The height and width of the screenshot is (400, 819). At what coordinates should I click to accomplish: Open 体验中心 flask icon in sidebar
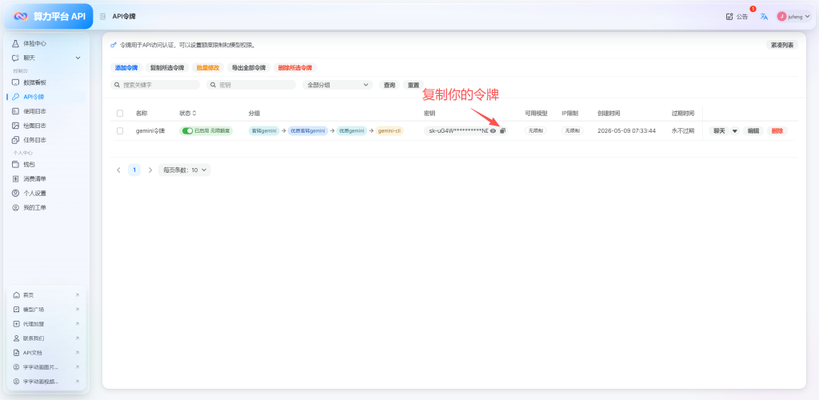(x=16, y=43)
